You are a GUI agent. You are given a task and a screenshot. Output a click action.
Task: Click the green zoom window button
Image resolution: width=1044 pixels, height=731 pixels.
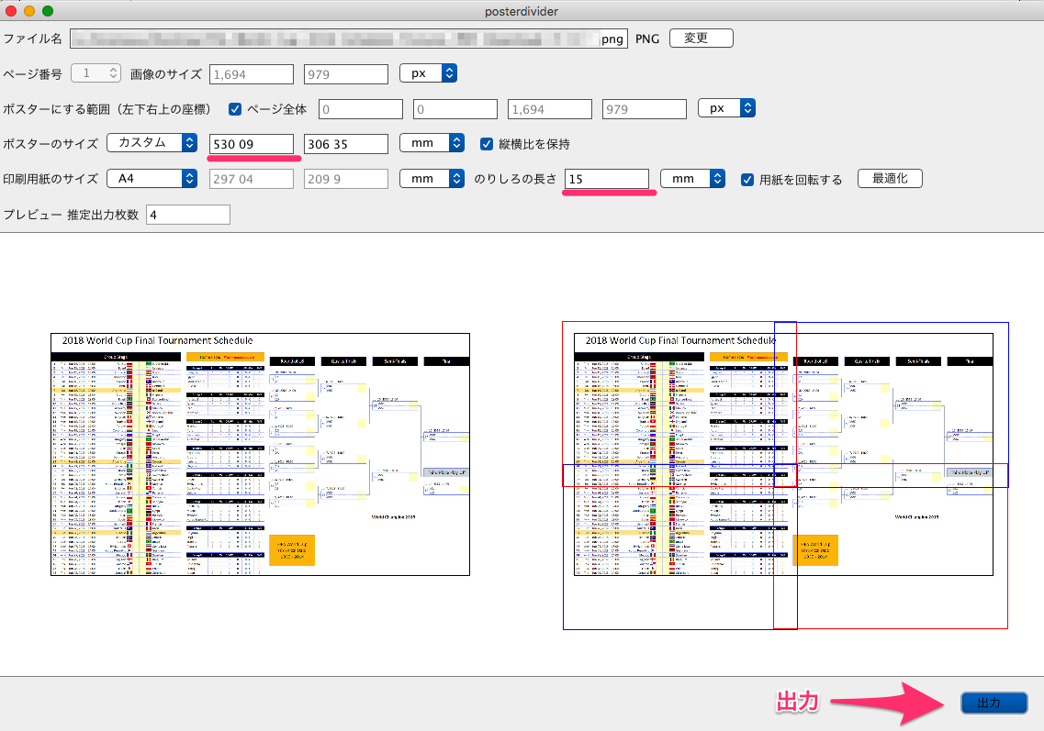tap(47, 11)
